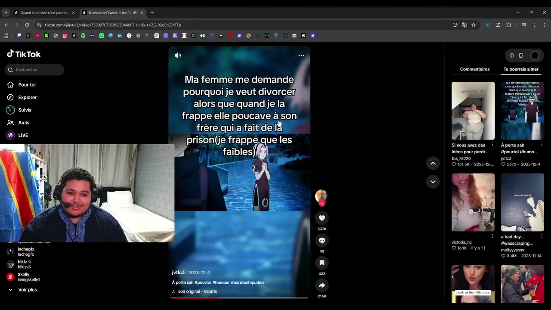The height and width of the screenshot is (310, 551).
Task: Mute the video with the speaker icon
Action: tap(178, 55)
